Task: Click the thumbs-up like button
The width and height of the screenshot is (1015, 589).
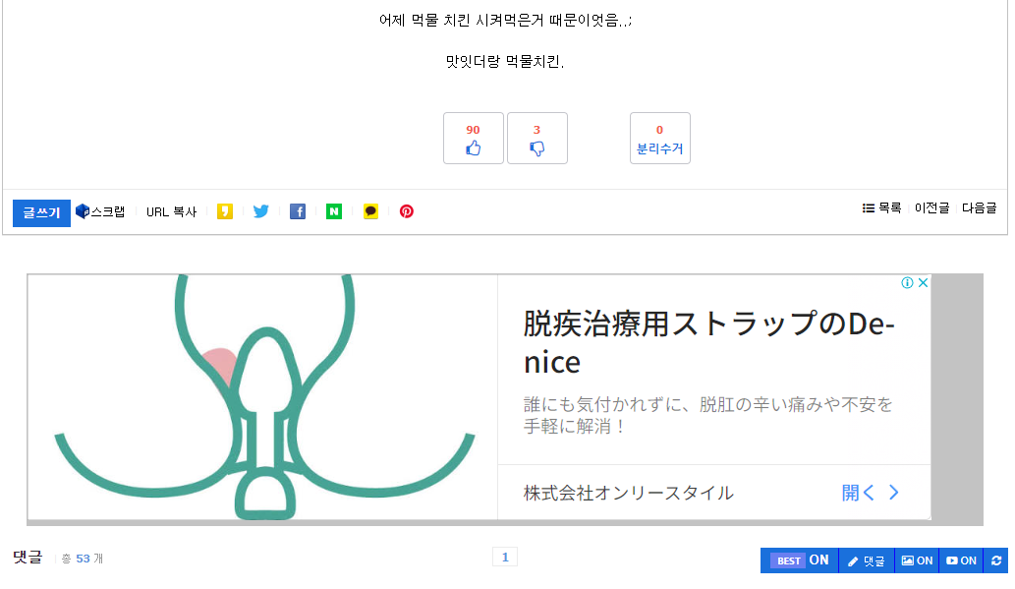Action: coord(473,139)
